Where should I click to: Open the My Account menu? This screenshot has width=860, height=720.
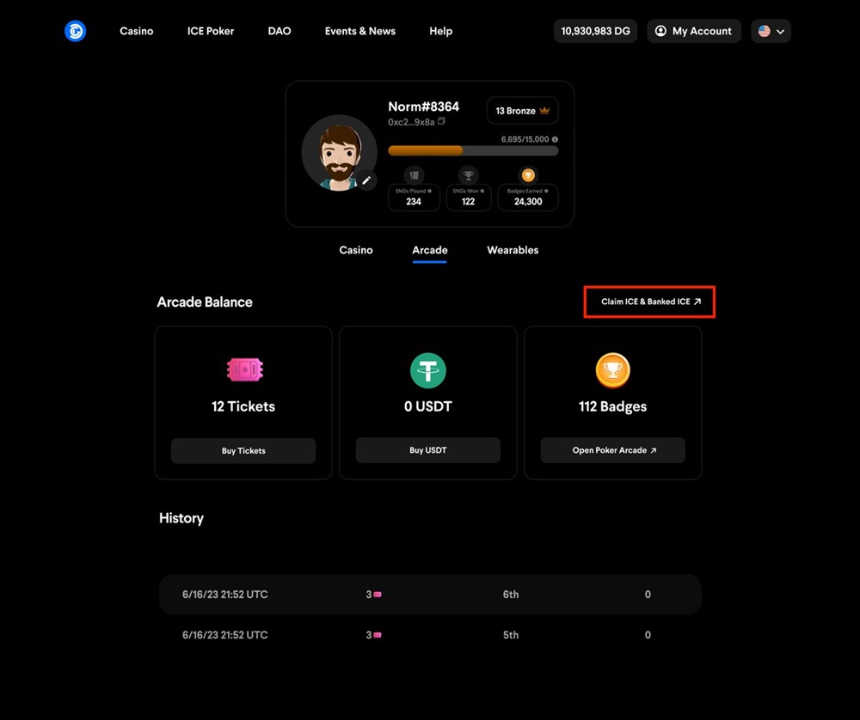click(x=693, y=31)
